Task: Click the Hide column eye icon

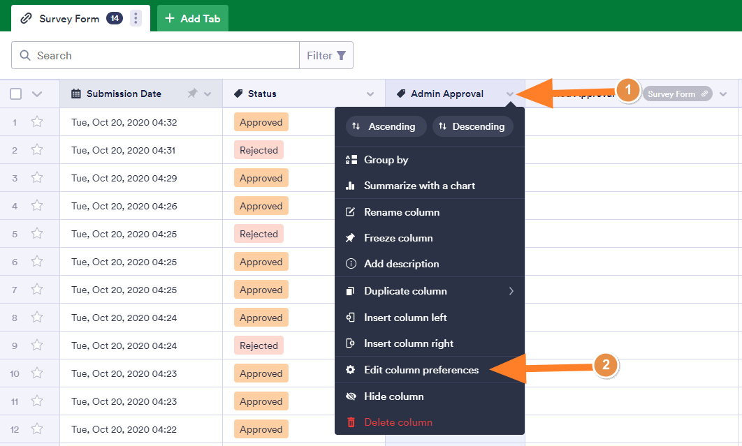Action: tap(351, 396)
